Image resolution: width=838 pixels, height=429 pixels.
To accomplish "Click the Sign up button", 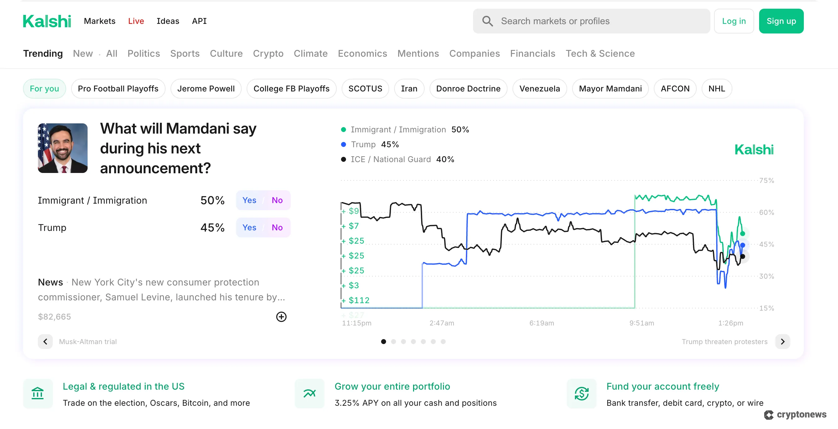I will point(781,21).
